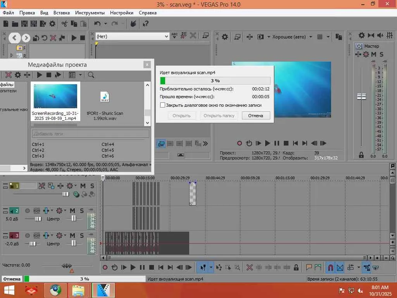
Task: Close the Медиафайлы проекта window
Action: 147,65
